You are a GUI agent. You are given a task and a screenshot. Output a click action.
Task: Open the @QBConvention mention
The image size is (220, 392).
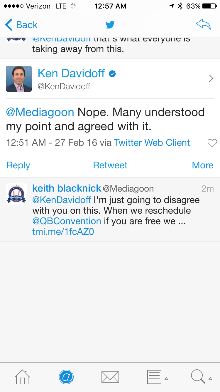click(67, 221)
